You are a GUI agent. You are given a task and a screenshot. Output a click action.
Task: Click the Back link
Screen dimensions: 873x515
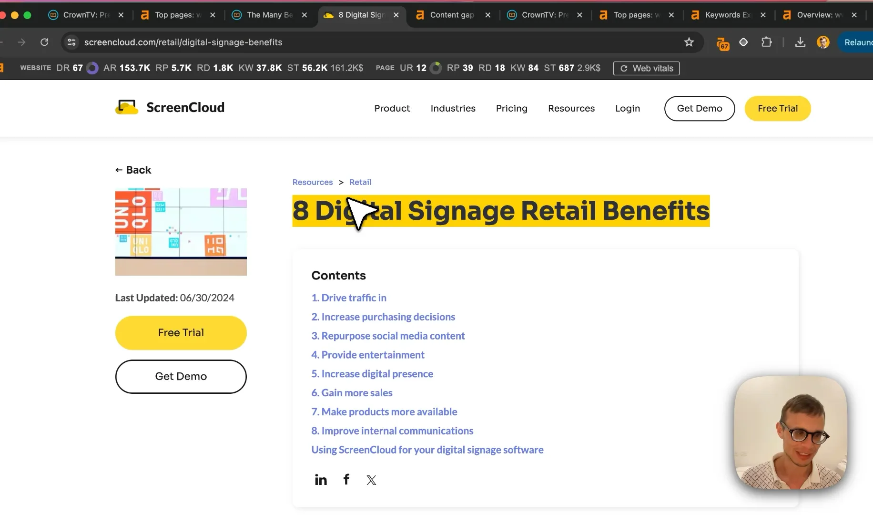(133, 170)
